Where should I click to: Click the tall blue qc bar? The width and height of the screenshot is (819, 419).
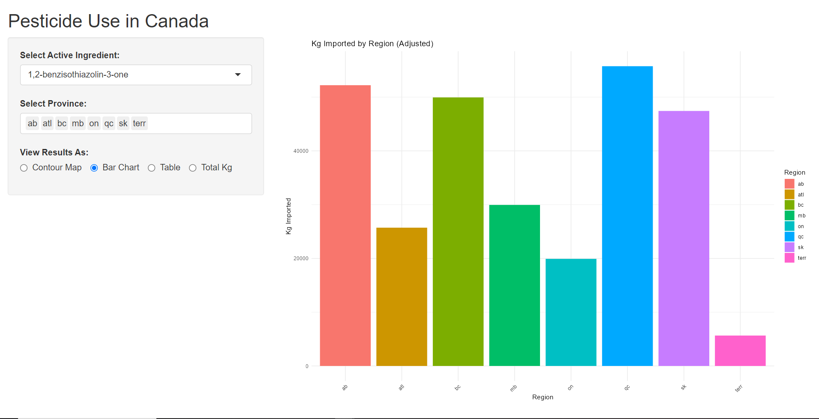(627, 216)
